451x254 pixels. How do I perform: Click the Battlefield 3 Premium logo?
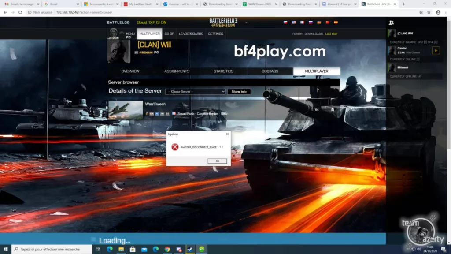coord(223,22)
